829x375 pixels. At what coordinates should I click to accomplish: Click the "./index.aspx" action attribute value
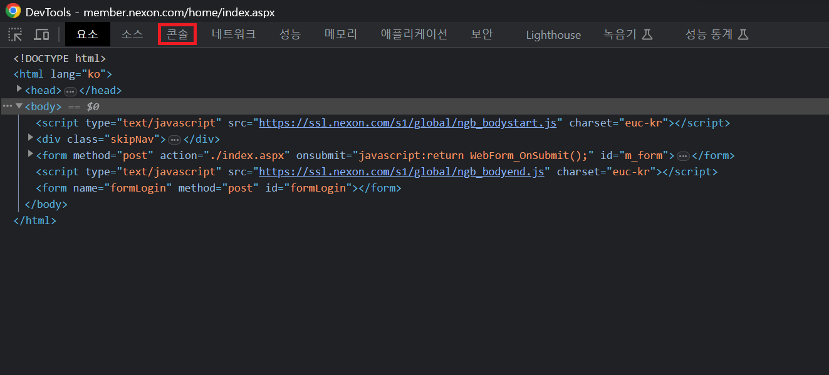(246, 155)
